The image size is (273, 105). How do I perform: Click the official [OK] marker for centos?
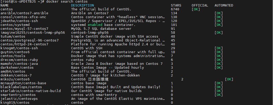(196, 9)
